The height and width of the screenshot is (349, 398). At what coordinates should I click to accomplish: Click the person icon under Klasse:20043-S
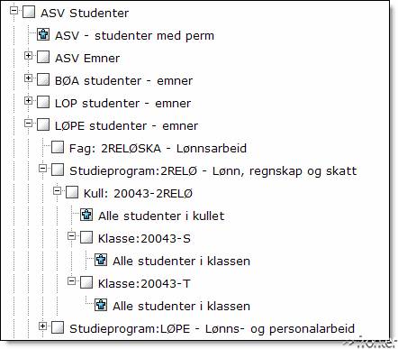pyautogui.click(x=101, y=260)
